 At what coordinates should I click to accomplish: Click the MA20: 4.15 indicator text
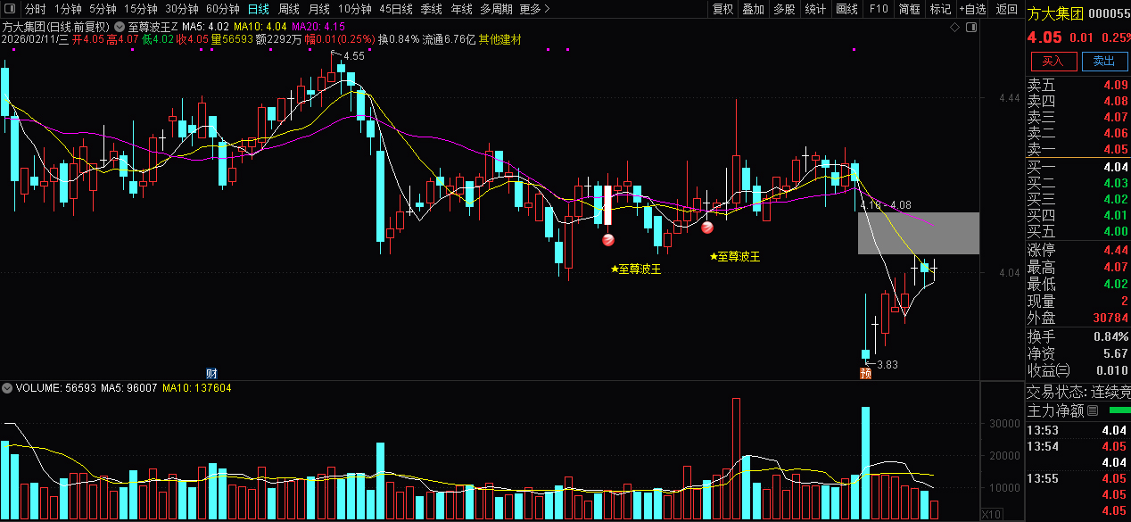(318, 27)
